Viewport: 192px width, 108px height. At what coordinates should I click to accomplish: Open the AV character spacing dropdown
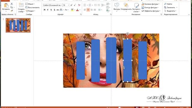[x=61, y=10]
